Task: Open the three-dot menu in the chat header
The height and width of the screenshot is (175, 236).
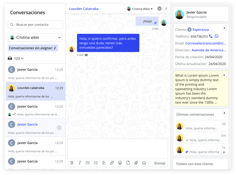Action: click(166, 9)
